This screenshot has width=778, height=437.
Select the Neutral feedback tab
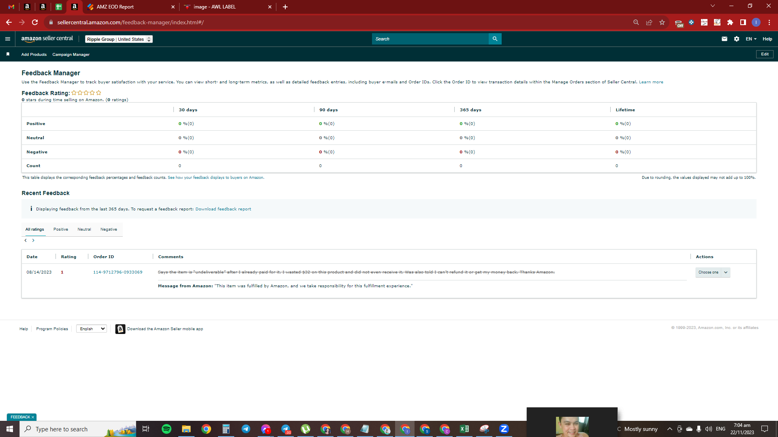pyautogui.click(x=84, y=229)
